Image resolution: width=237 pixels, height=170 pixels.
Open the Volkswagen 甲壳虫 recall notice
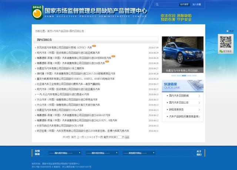click(67, 100)
